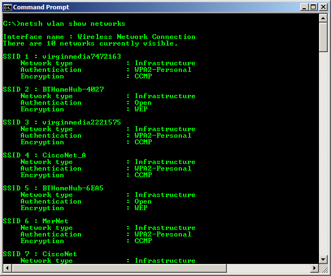Maximize the Command Prompt window

pyautogui.click(x=313, y=7)
